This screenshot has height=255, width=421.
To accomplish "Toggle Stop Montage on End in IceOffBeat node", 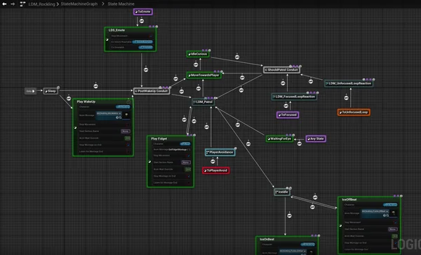I will pyautogui.click(x=395, y=243).
